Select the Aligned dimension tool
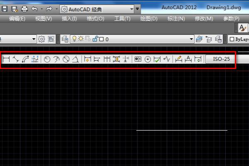Image resolution: width=249 pixels, height=166 pixels. point(16,59)
